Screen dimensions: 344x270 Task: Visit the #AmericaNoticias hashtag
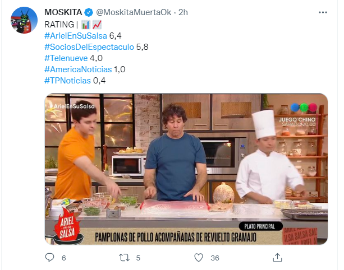[78, 69]
